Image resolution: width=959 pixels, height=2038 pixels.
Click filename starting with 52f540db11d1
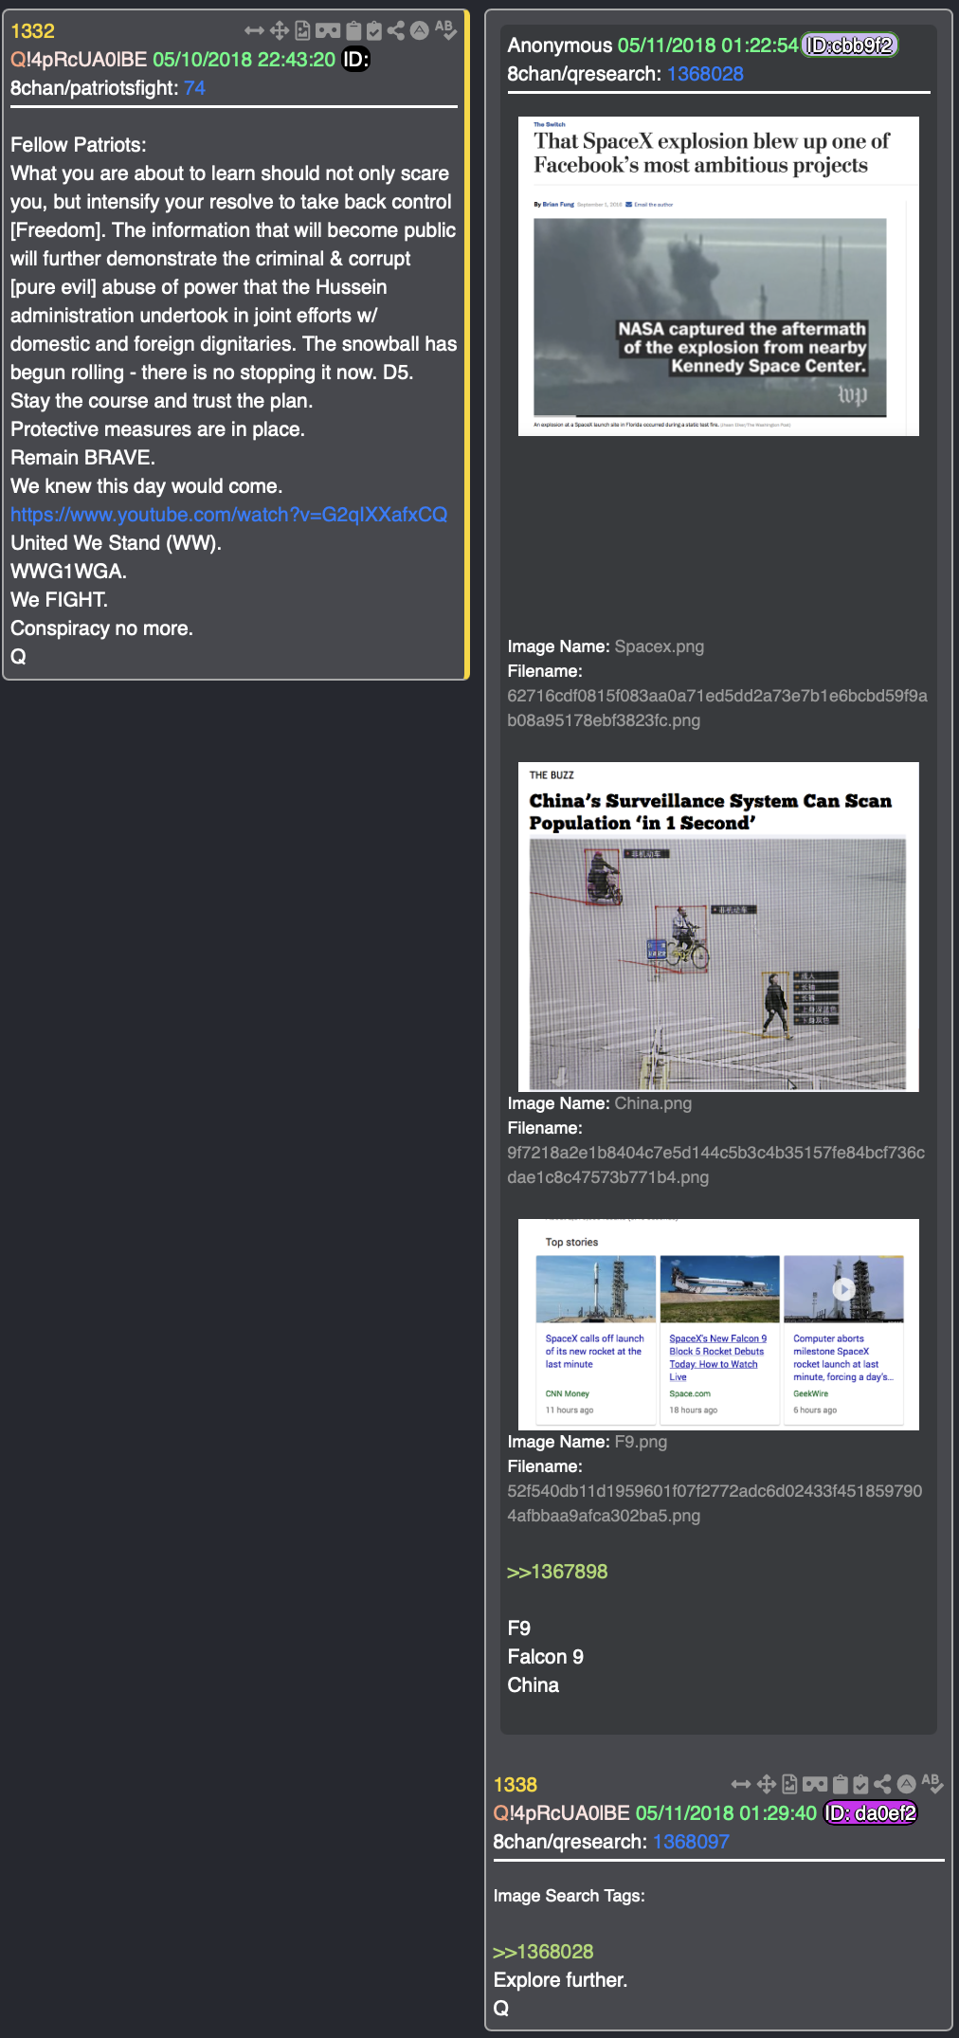(x=715, y=1503)
